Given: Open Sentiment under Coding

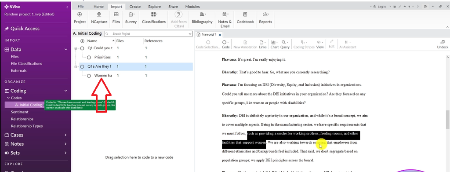Looking at the screenshot, I should [19, 112].
